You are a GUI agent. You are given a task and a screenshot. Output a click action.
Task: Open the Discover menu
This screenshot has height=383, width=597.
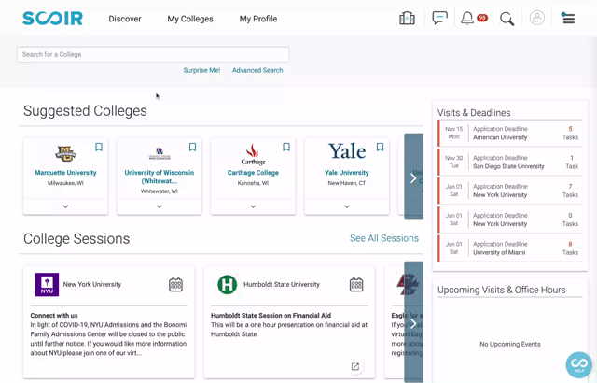[125, 19]
